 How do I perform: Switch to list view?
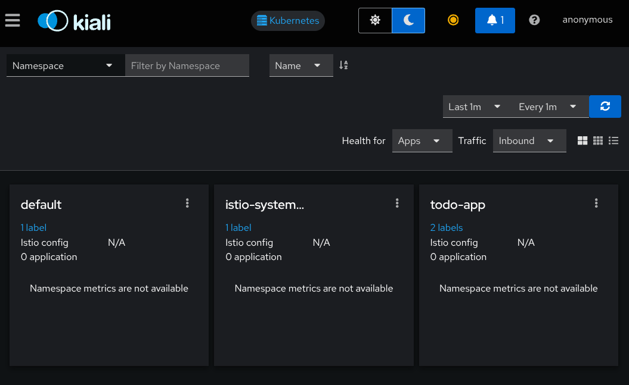click(613, 140)
